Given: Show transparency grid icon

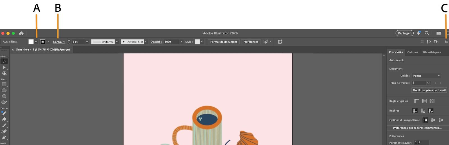Looking at the screenshot, I should coord(432,101).
